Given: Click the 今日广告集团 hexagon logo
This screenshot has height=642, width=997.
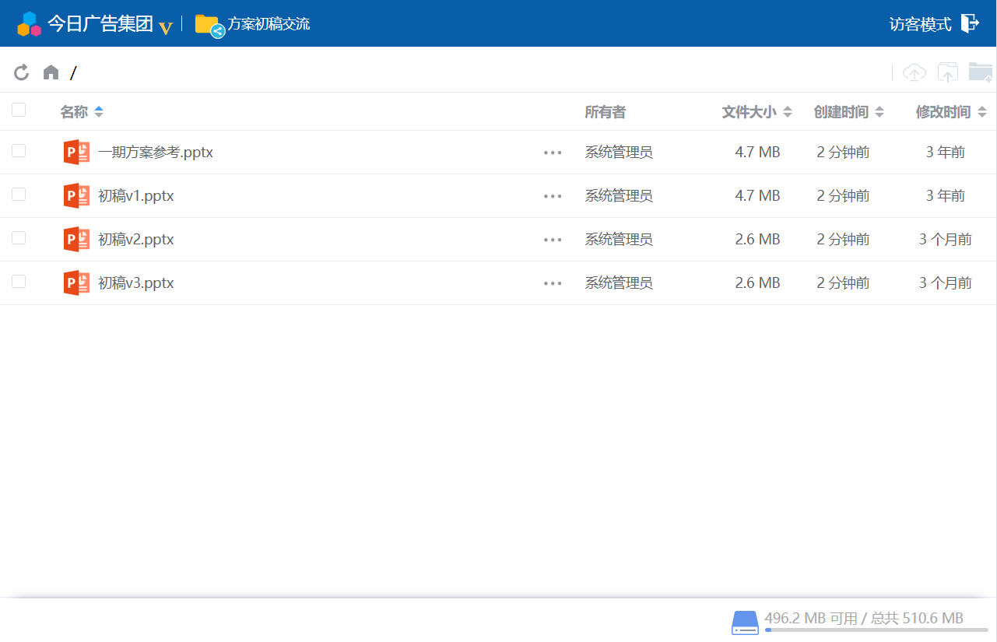Looking at the screenshot, I should point(29,24).
